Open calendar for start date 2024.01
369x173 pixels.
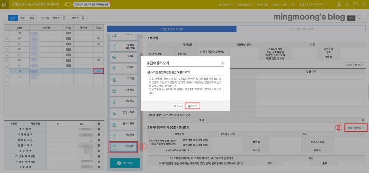pos(64,18)
